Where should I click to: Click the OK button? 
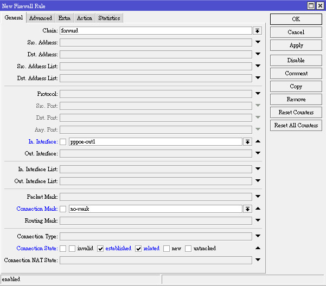pos(296,19)
